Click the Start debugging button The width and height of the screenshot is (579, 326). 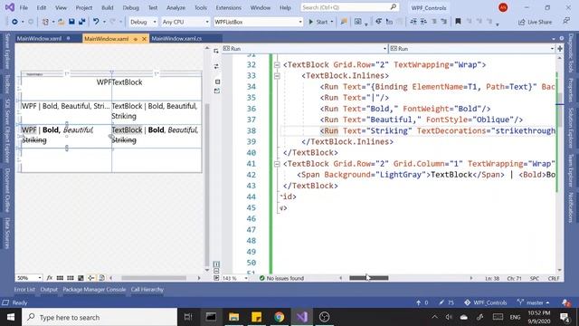(318, 22)
